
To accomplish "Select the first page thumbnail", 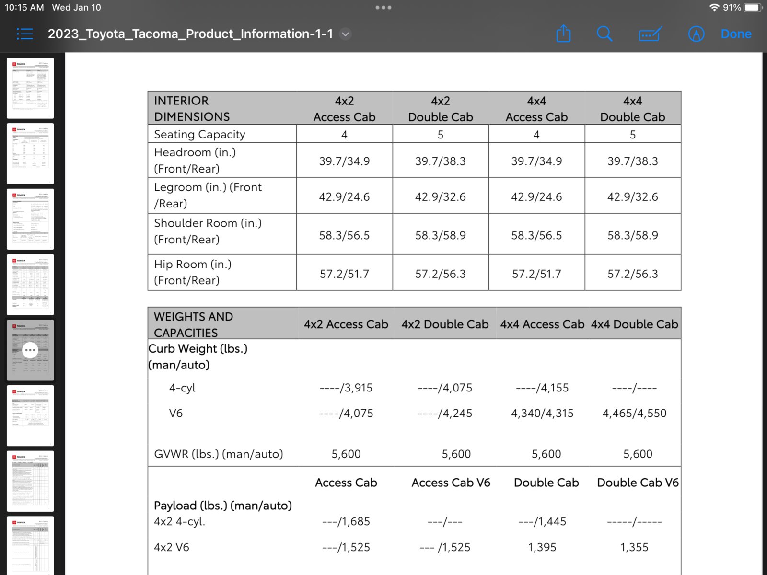I will tap(30, 88).
